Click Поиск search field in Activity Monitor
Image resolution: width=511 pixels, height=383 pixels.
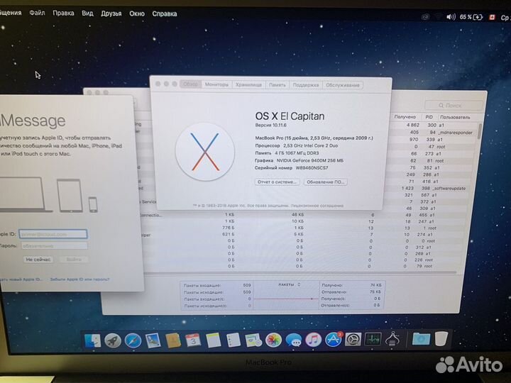click(454, 105)
